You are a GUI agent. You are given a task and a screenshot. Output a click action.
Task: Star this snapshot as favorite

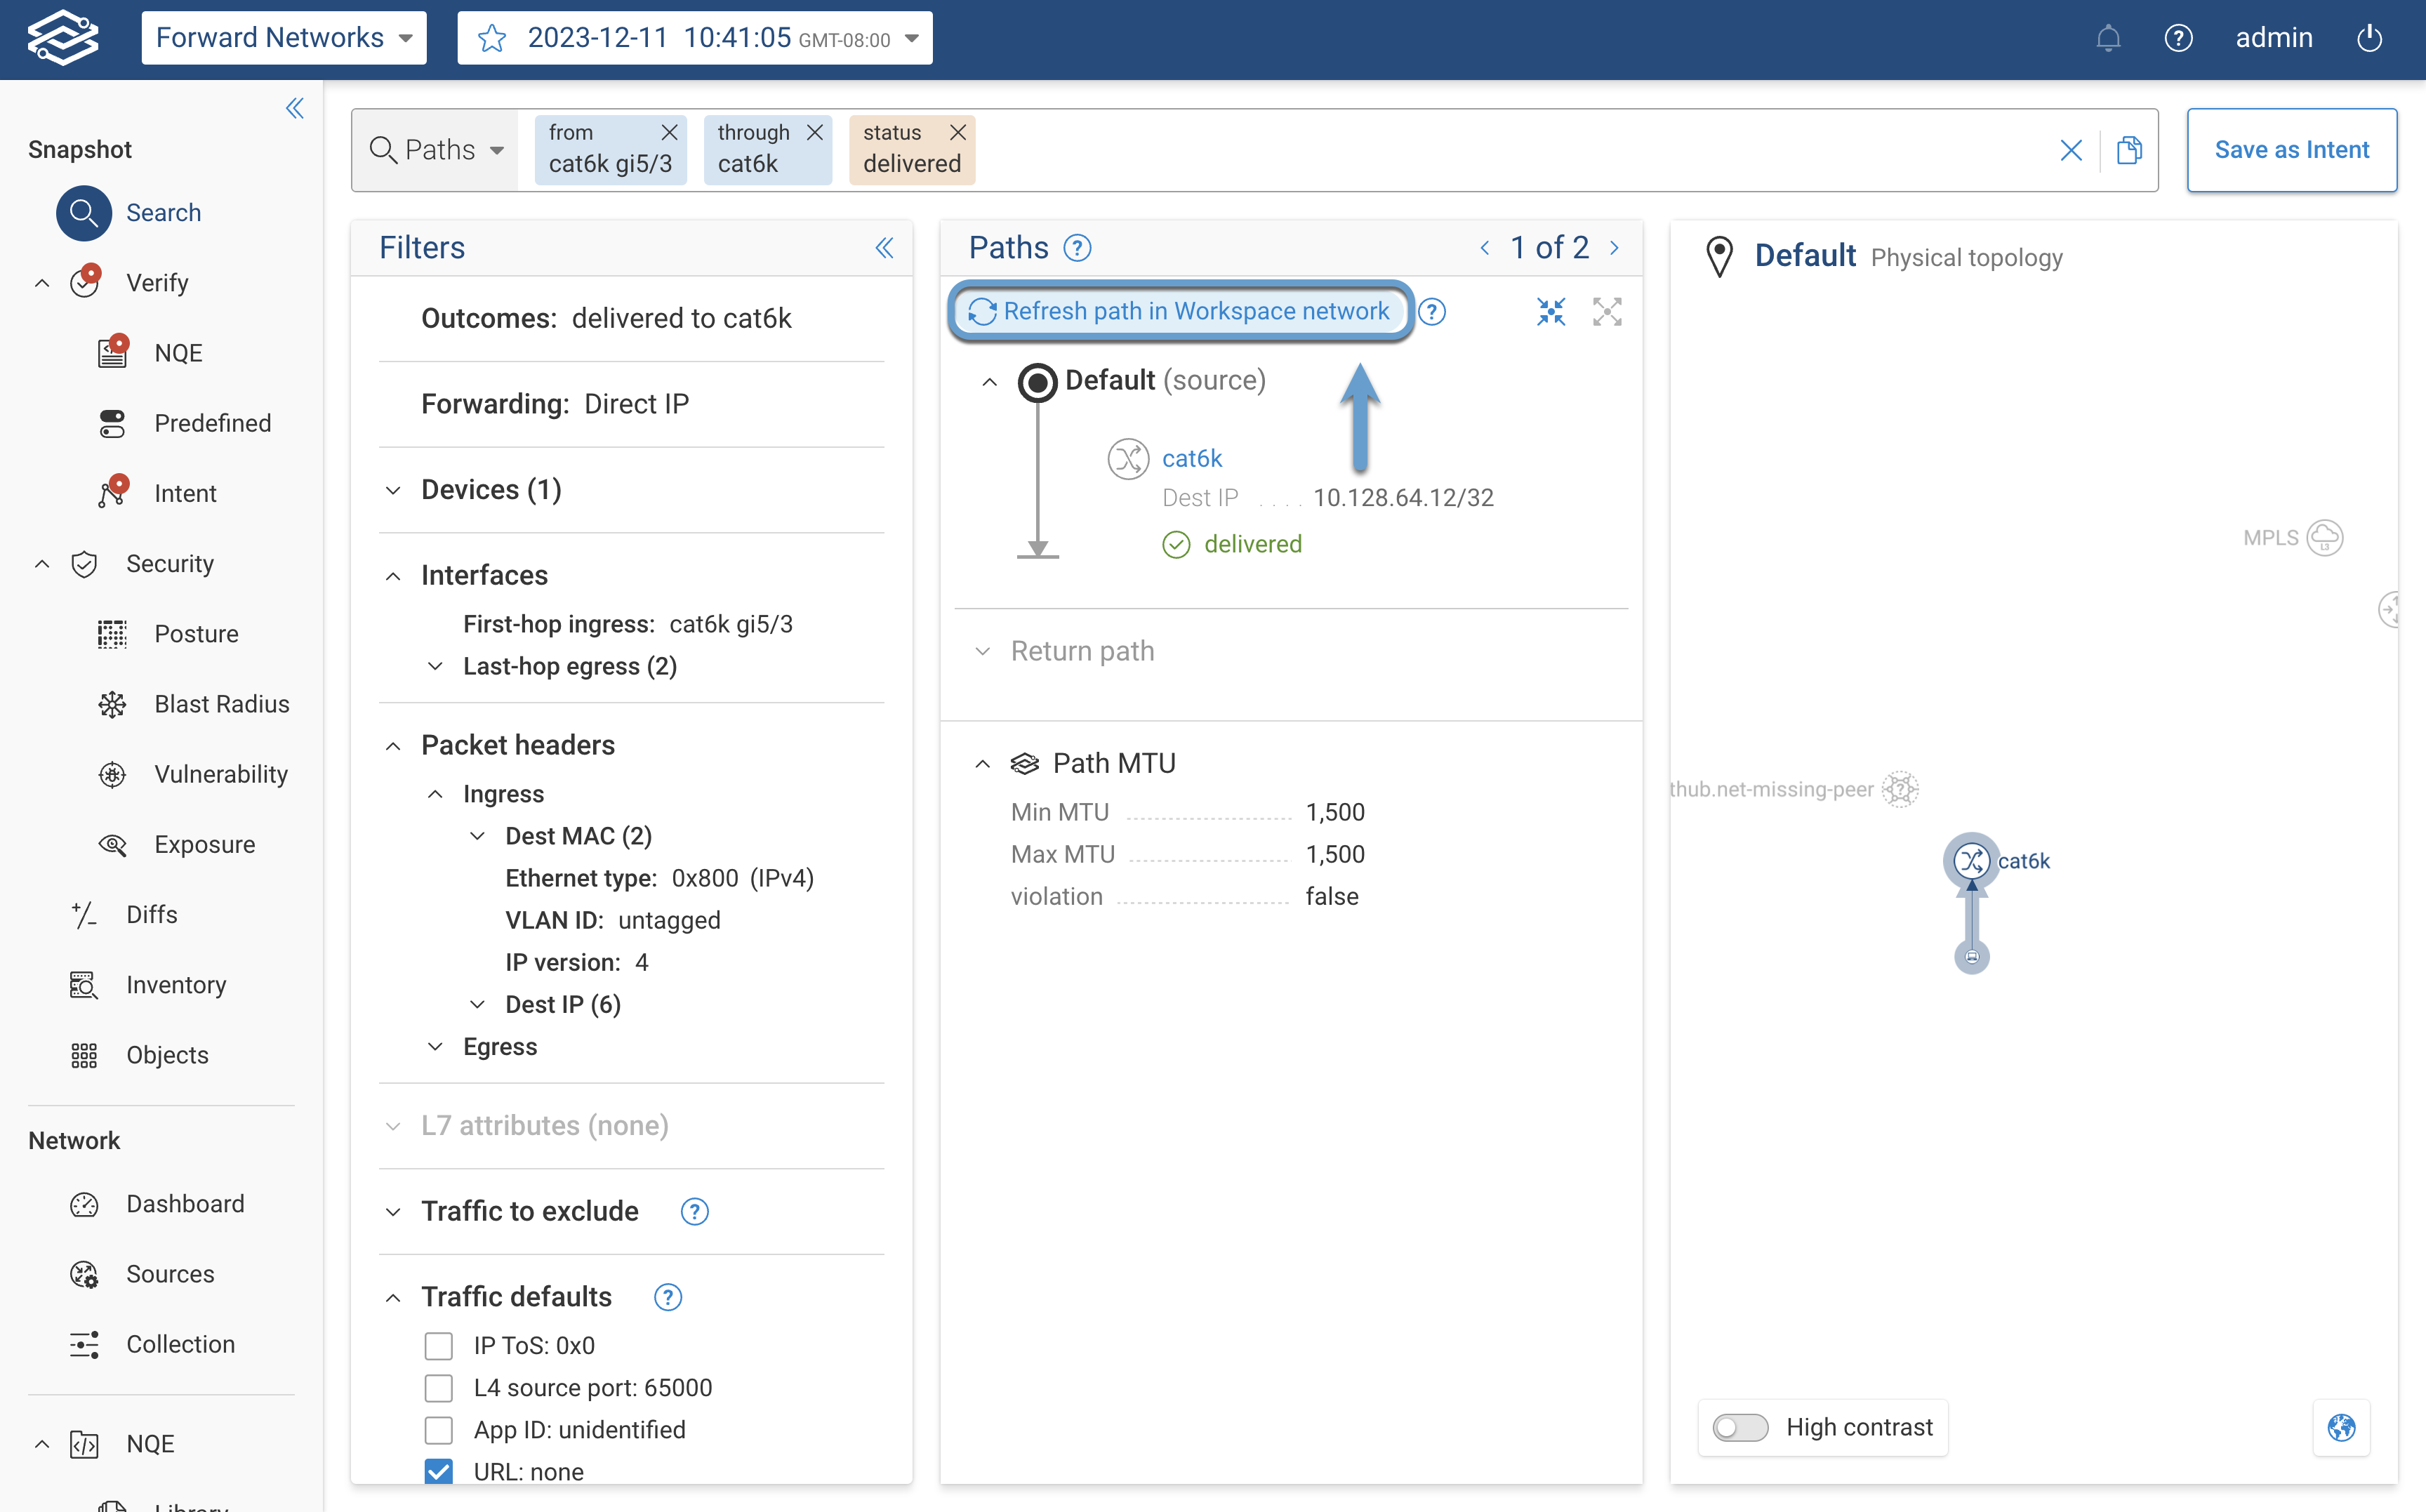coord(492,38)
